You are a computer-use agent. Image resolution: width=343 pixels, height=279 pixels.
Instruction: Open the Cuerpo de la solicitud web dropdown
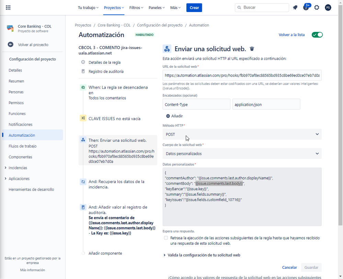coord(242,153)
